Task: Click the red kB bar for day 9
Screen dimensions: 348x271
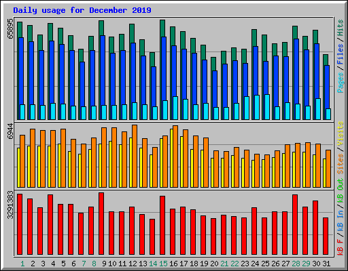Action: (101, 224)
